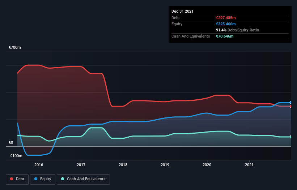Click the teal Cash endpoint marker
Image resolution: width=297 pixels, height=190 pixels.
pos(291,137)
